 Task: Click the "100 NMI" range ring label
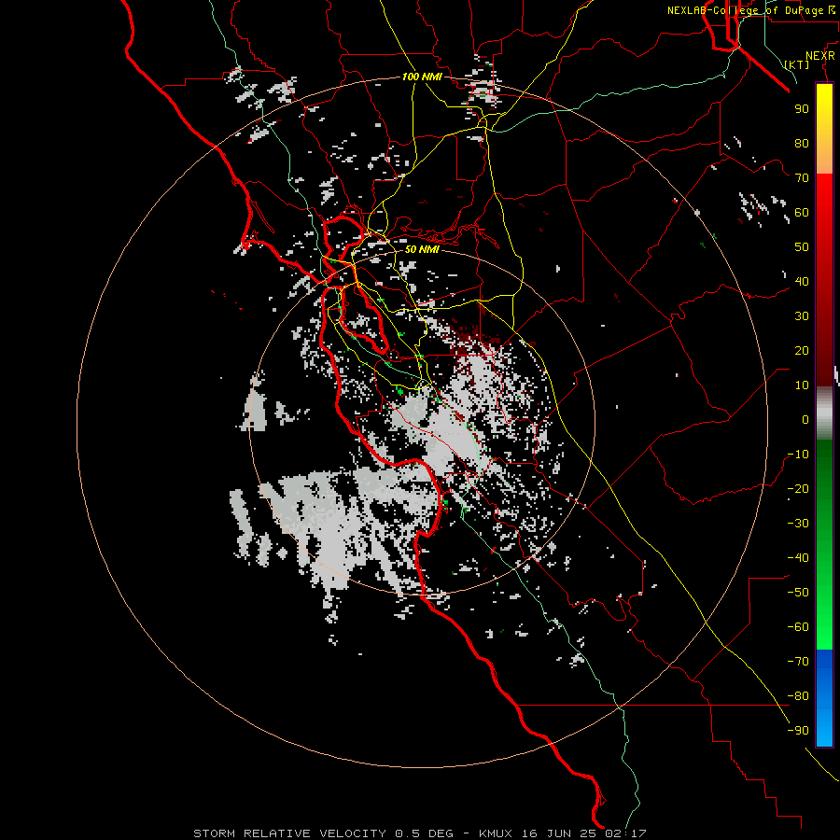(x=422, y=77)
